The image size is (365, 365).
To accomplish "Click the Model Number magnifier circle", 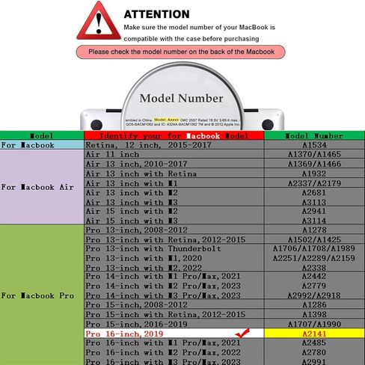I will 182,97.
